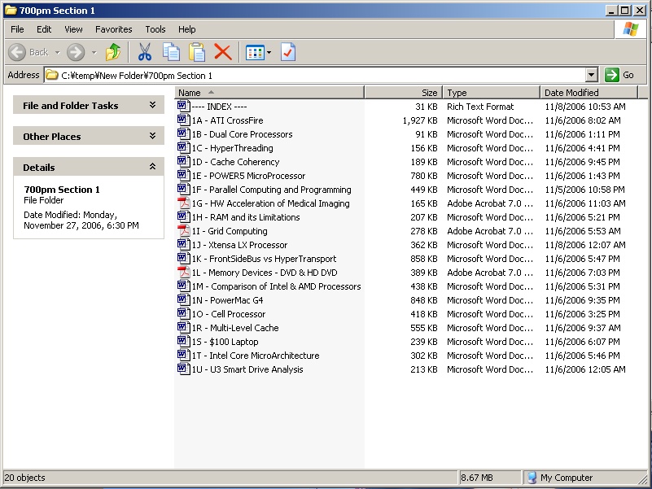Select file 1C - HyperThreading
652x489 pixels.
pyautogui.click(x=232, y=148)
